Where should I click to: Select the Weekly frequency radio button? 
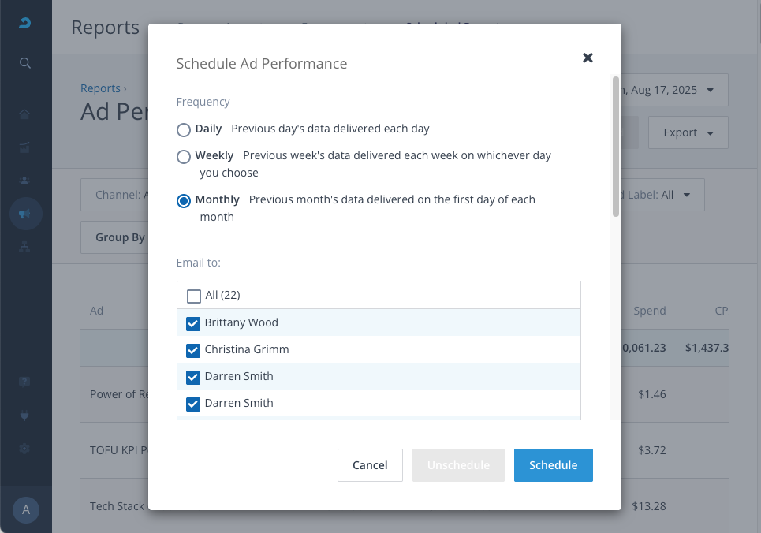point(184,156)
